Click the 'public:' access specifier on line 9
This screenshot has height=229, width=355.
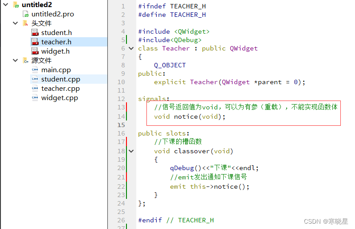(x=152, y=74)
